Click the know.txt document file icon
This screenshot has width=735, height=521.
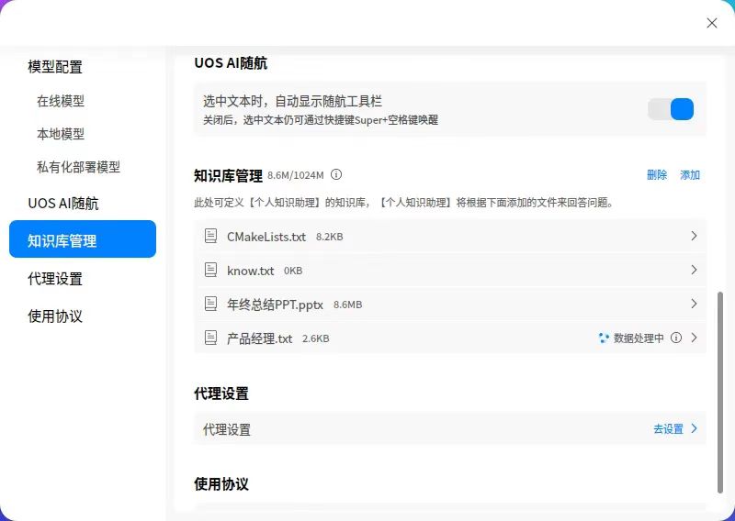[211, 270]
